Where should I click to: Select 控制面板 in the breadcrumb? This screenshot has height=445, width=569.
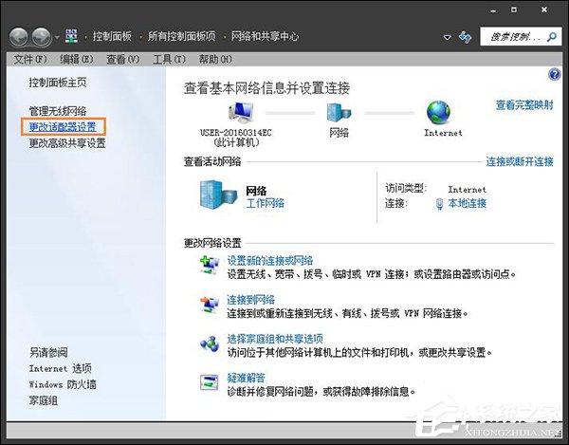coord(112,36)
